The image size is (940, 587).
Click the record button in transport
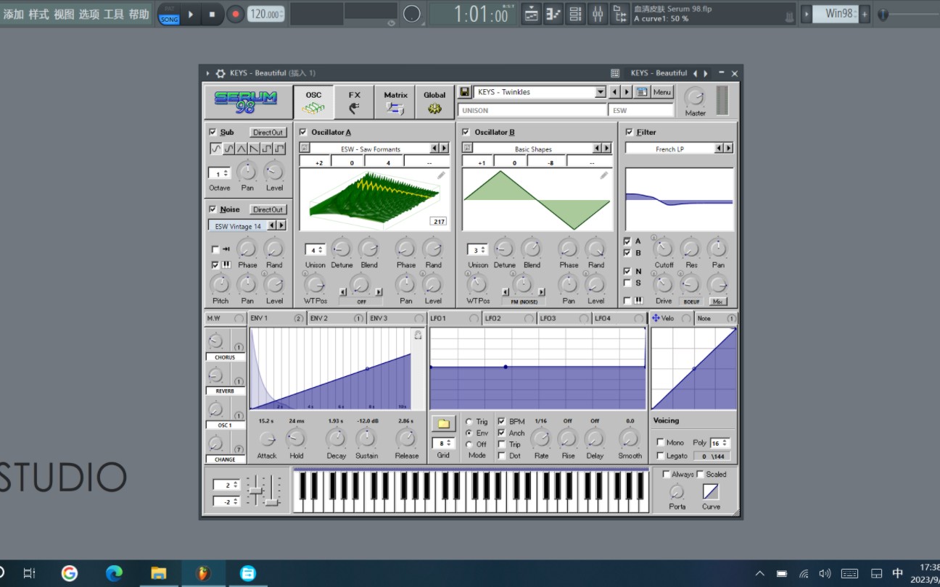coord(235,14)
